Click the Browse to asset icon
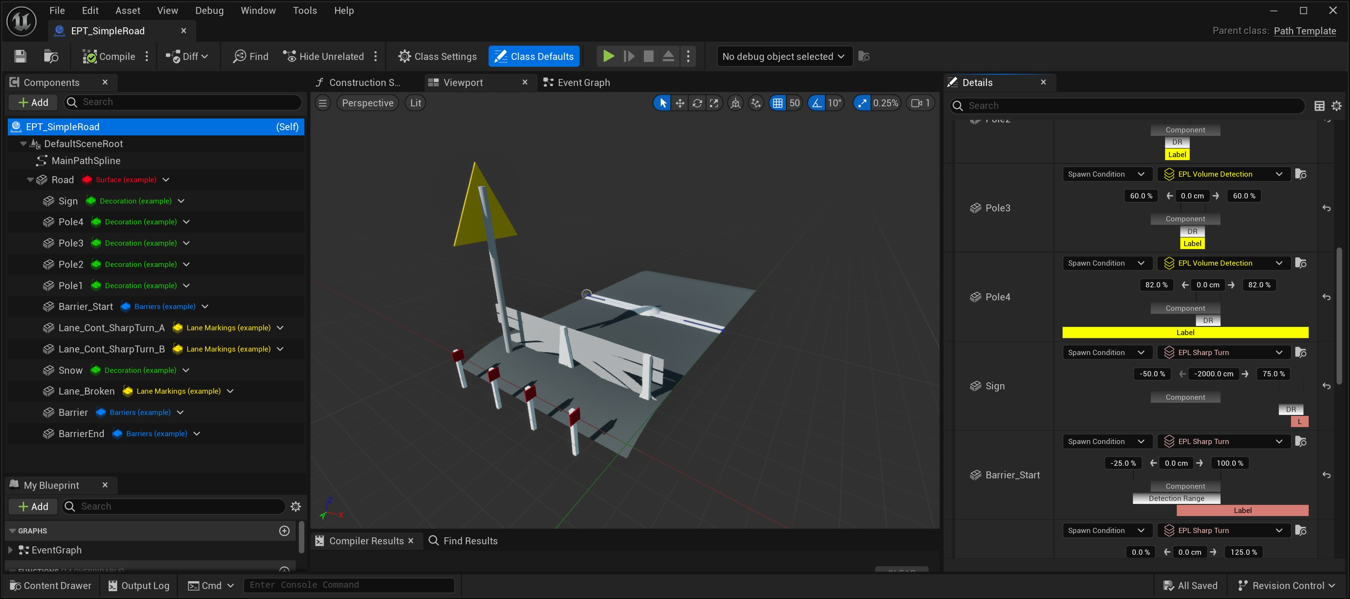Image resolution: width=1350 pixels, height=599 pixels. pyautogui.click(x=51, y=56)
